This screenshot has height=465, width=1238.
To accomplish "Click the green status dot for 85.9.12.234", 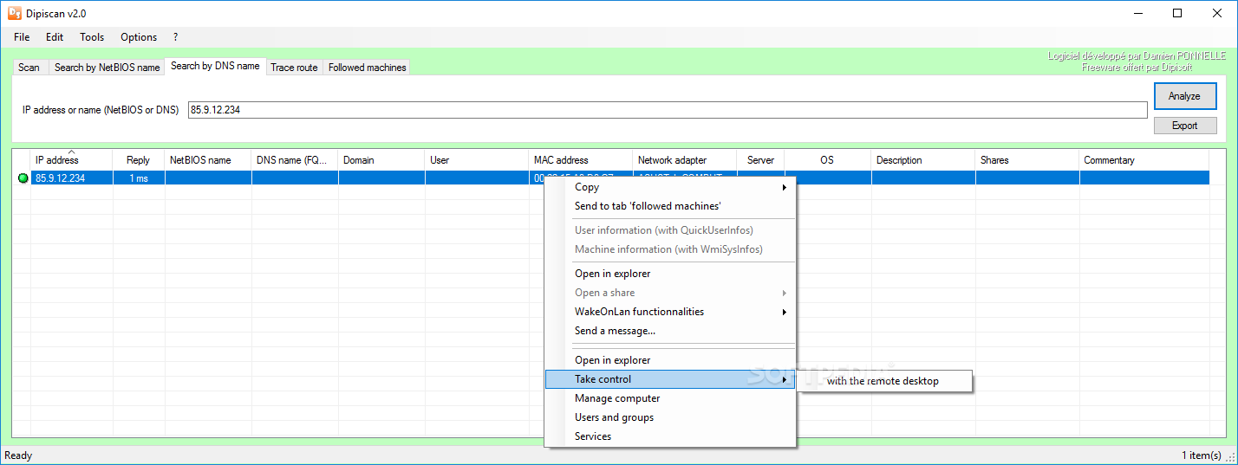I will [x=23, y=178].
